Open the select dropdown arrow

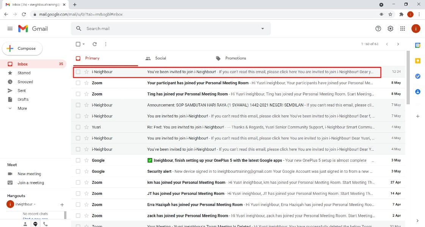(83, 44)
